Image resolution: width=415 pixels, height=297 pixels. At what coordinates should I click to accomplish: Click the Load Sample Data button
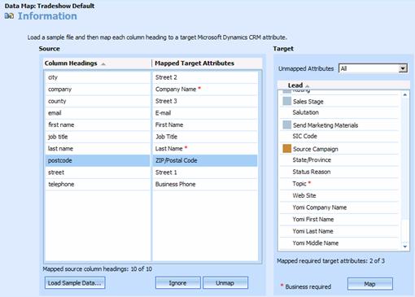pos(75,283)
